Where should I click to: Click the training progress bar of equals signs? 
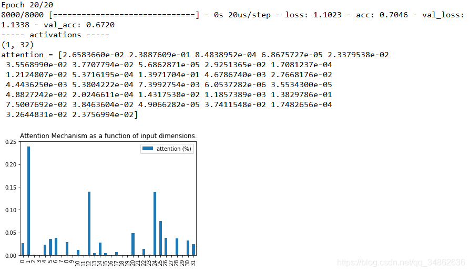click(x=124, y=15)
